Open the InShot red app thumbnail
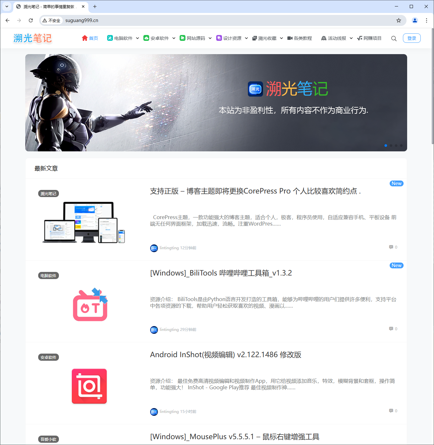The height and width of the screenshot is (445, 434). (x=89, y=386)
